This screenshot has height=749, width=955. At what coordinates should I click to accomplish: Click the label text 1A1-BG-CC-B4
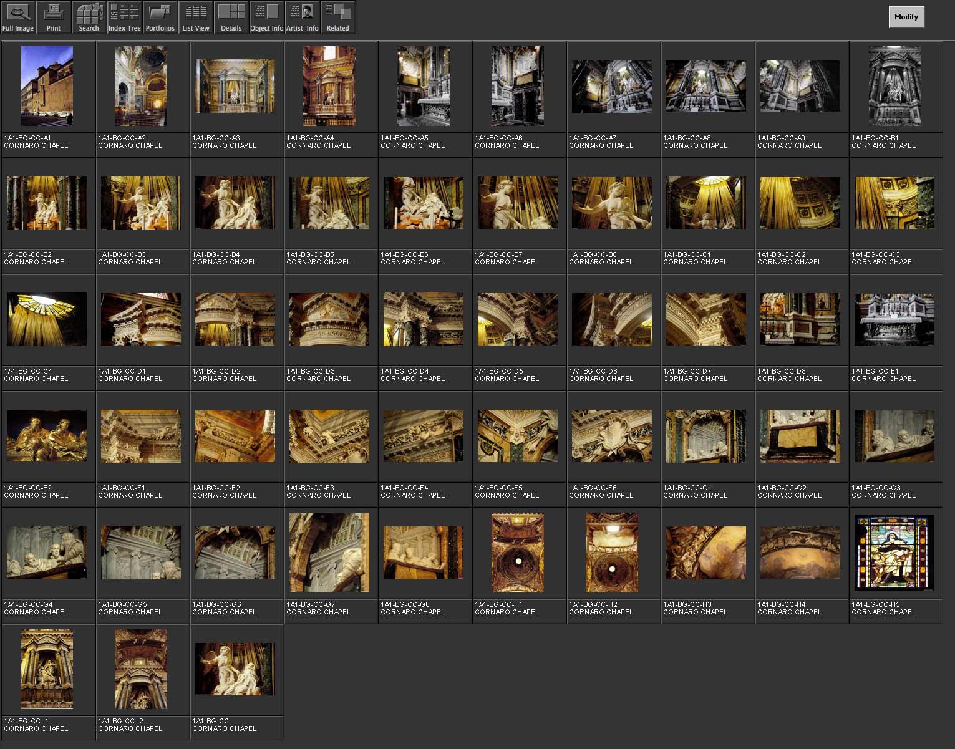pos(216,254)
